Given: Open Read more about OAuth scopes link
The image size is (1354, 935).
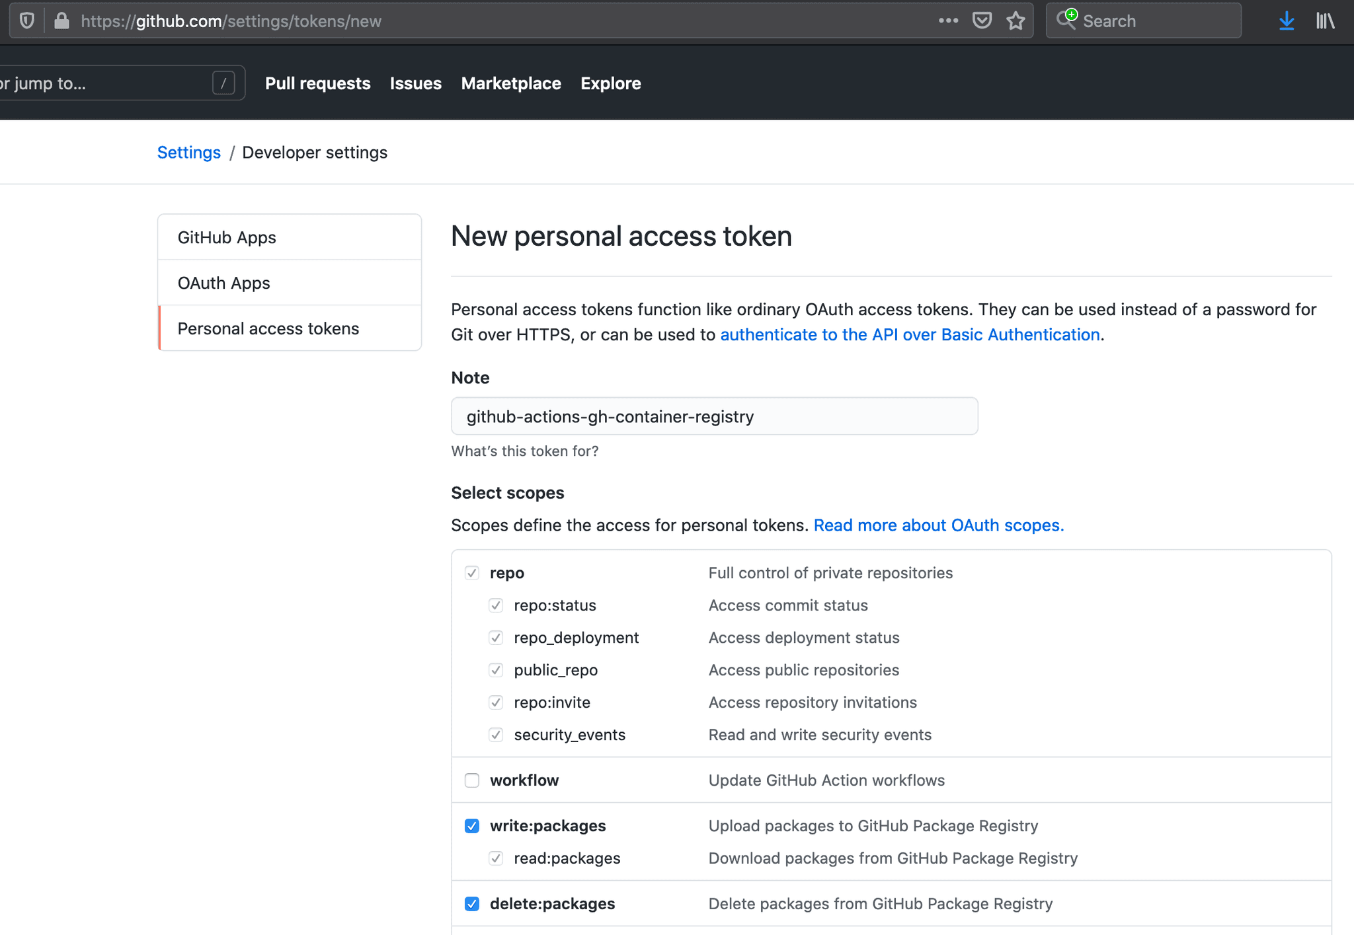Looking at the screenshot, I should click(x=938, y=525).
